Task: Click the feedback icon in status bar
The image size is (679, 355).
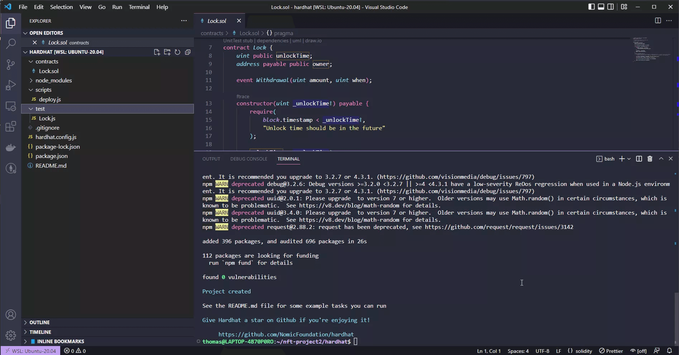Action: (x=656, y=351)
